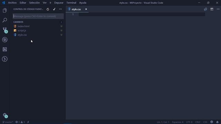Screen dimensions: 221x124
Task: Click the U status of index.html
Action: click(x=61, y=26)
